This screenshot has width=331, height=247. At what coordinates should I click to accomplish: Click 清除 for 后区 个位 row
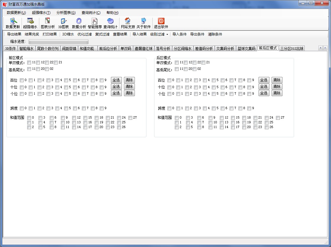[277, 93]
